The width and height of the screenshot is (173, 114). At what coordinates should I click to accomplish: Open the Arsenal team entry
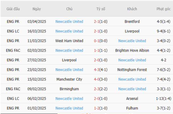pyautogui.click(x=132, y=99)
